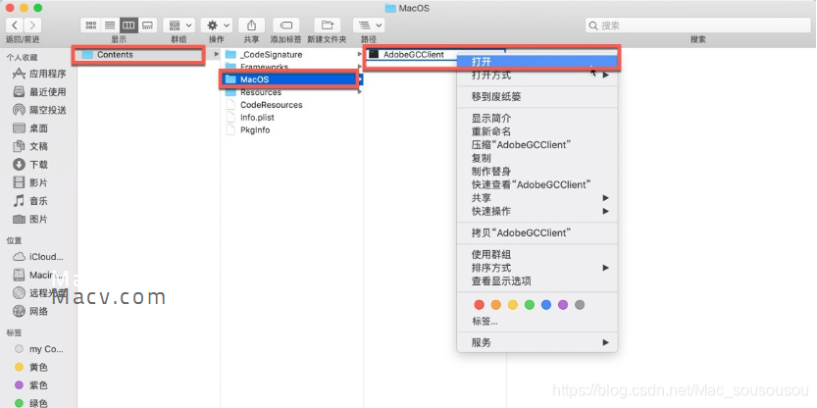
Task: Apply the yellow tag color
Action: [513, 305]
